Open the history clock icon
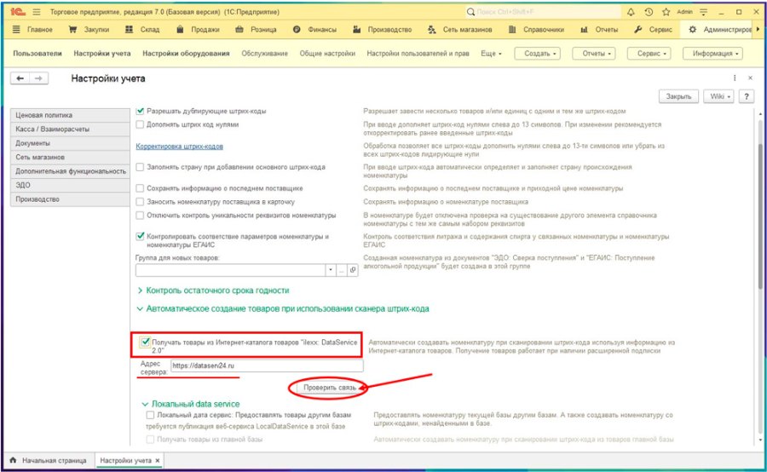This screenshot has width=767, height=472. tap(649, 12)
